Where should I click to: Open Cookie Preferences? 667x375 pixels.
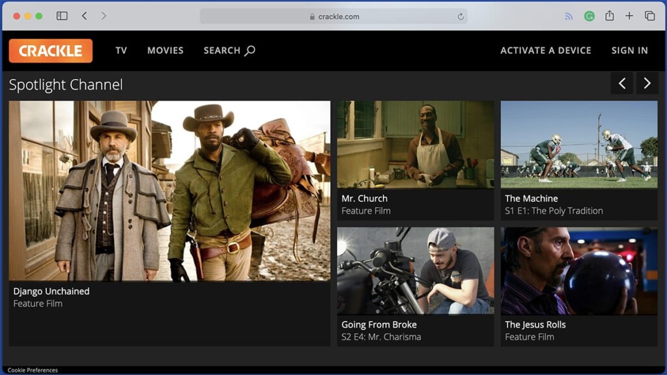33,370
